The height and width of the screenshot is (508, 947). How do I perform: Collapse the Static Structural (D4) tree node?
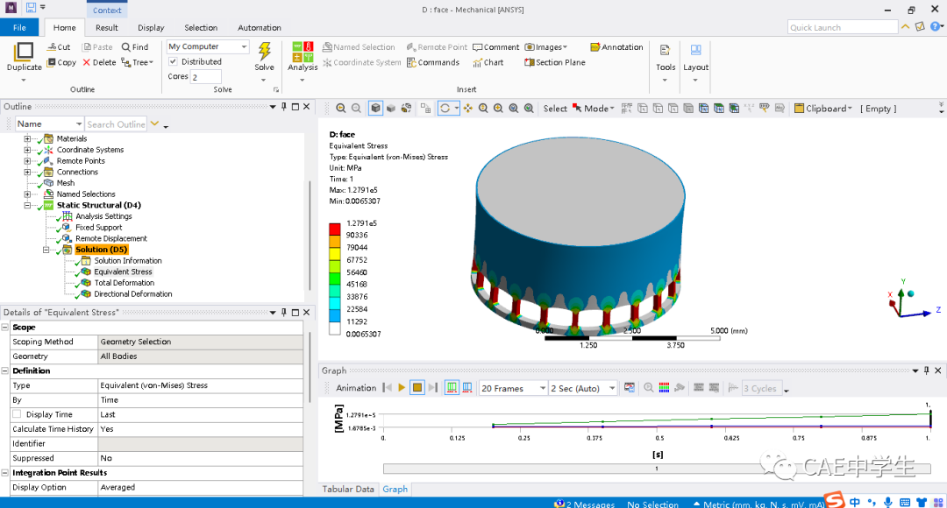(27, 205)
